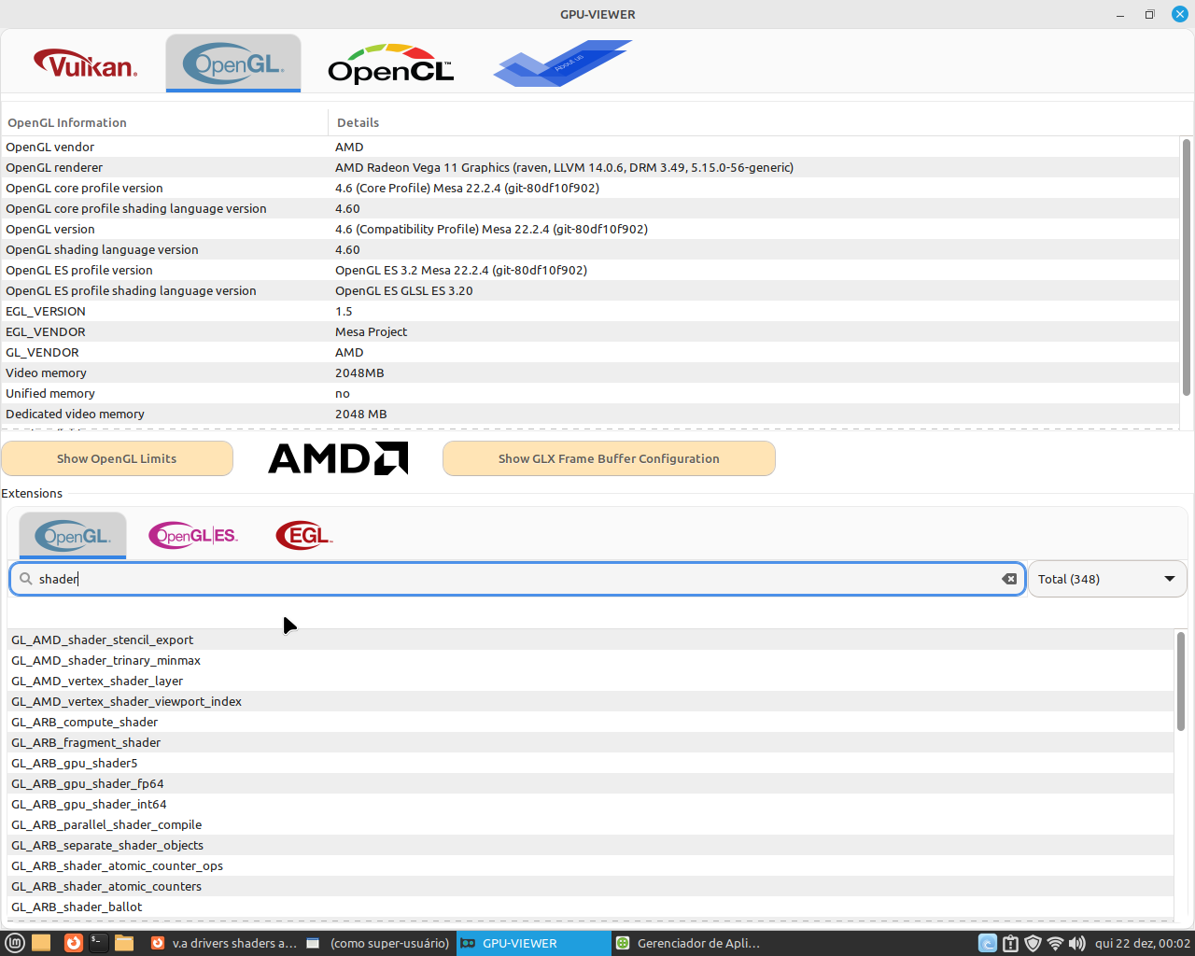
Task: Clear the extension search field
Action: pyautogui.click(x=1009, y=579)
